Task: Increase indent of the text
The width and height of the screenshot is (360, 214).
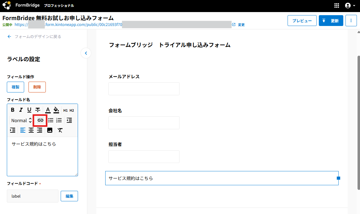Action: tap(13, 130)
